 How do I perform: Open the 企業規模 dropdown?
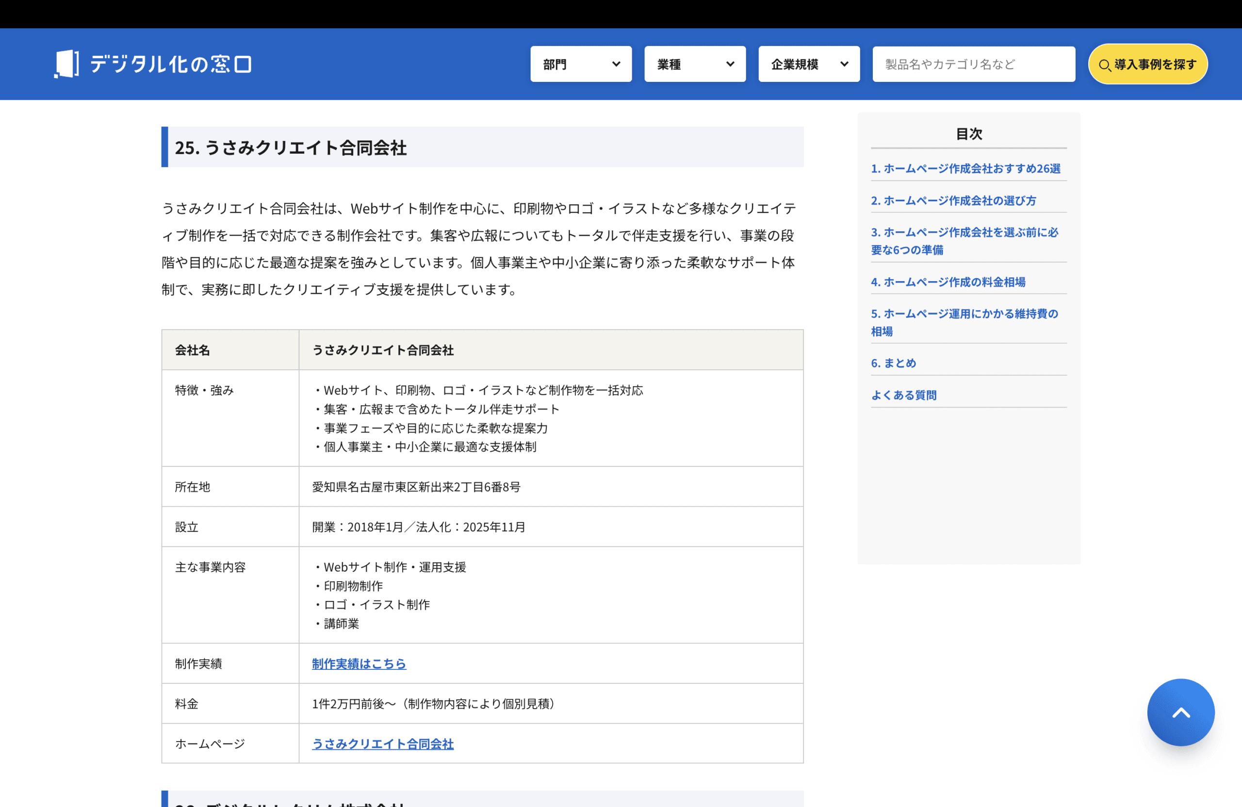coord(808,64)
